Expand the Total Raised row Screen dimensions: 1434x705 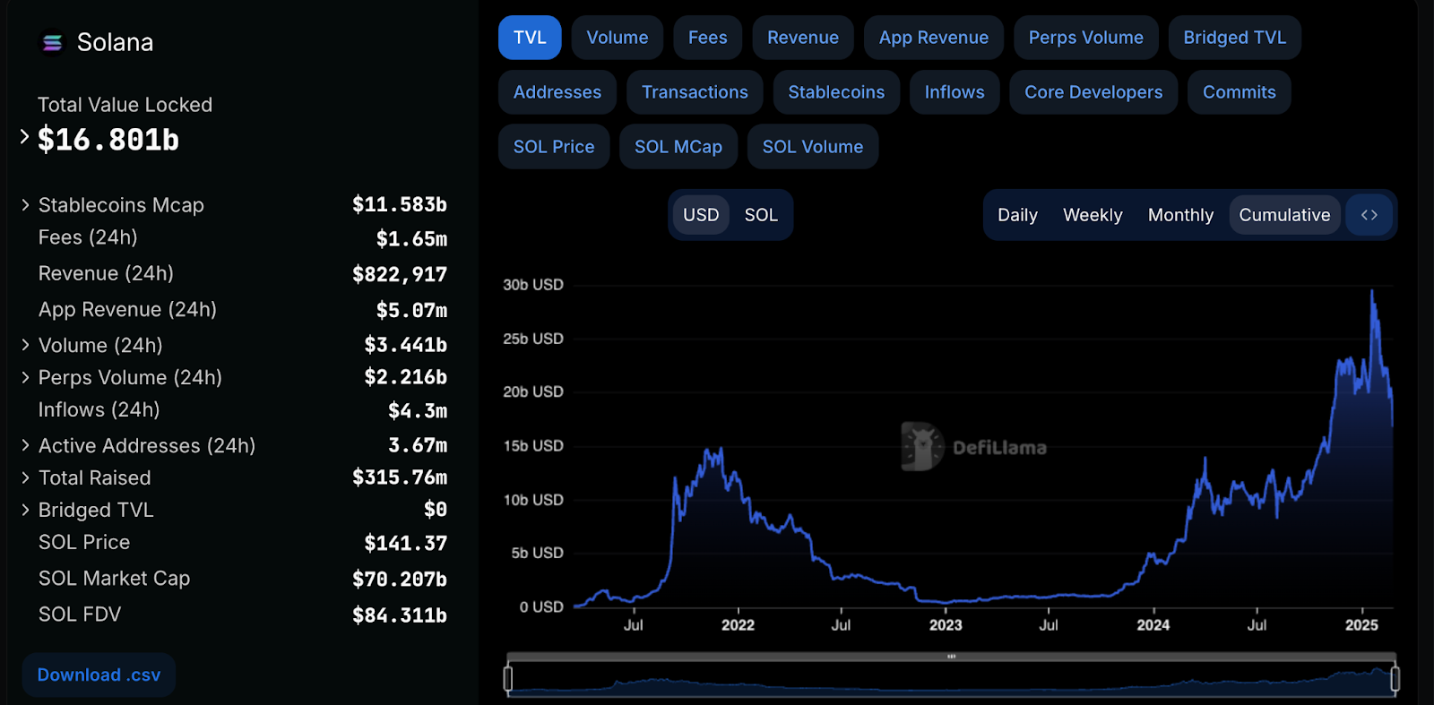click(25, 477)
